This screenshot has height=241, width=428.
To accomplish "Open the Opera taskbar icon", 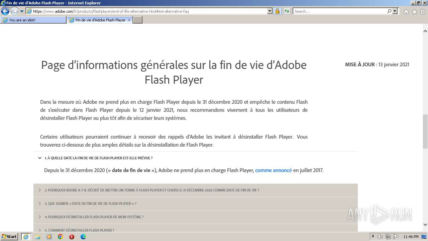I will pyautogui.click(x=72, y=237).
